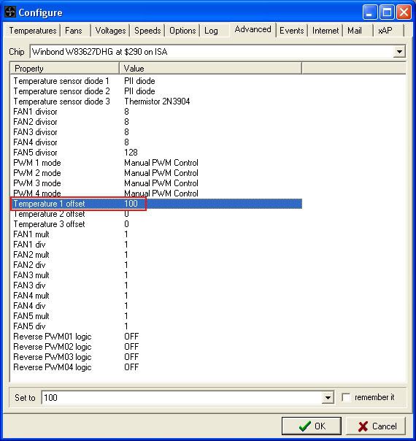Select the 'PWM 1 mode' row
Screen dimensions: 416x441
coord(156,163)
